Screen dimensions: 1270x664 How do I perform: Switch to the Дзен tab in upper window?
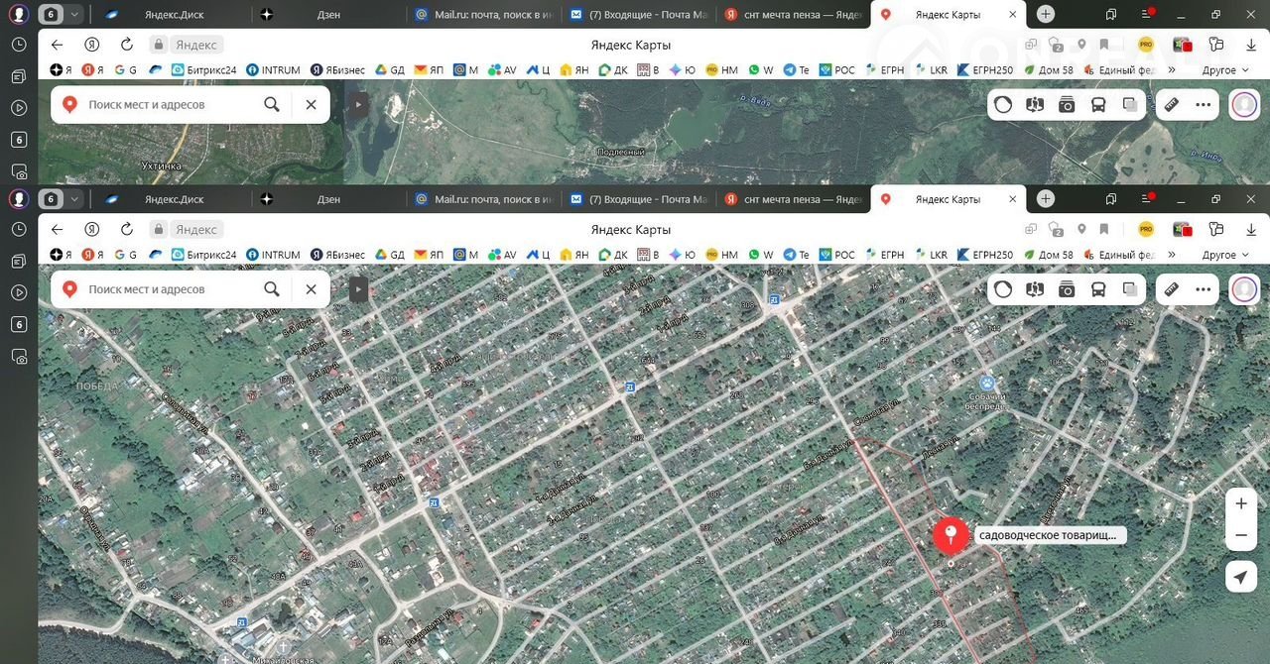(x=328, y=15)
